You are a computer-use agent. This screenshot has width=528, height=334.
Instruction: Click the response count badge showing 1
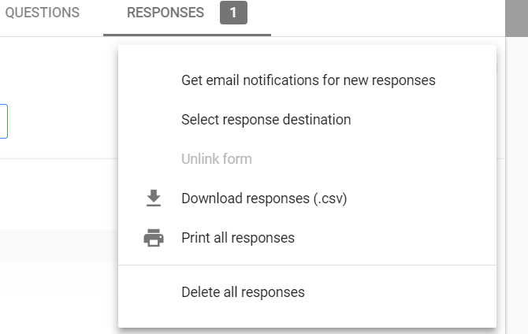(x=233, y=13)
